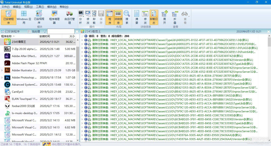Expand the TypeLib HELPDIR log row
271x146 pixels.
click(x=82, y=44)
